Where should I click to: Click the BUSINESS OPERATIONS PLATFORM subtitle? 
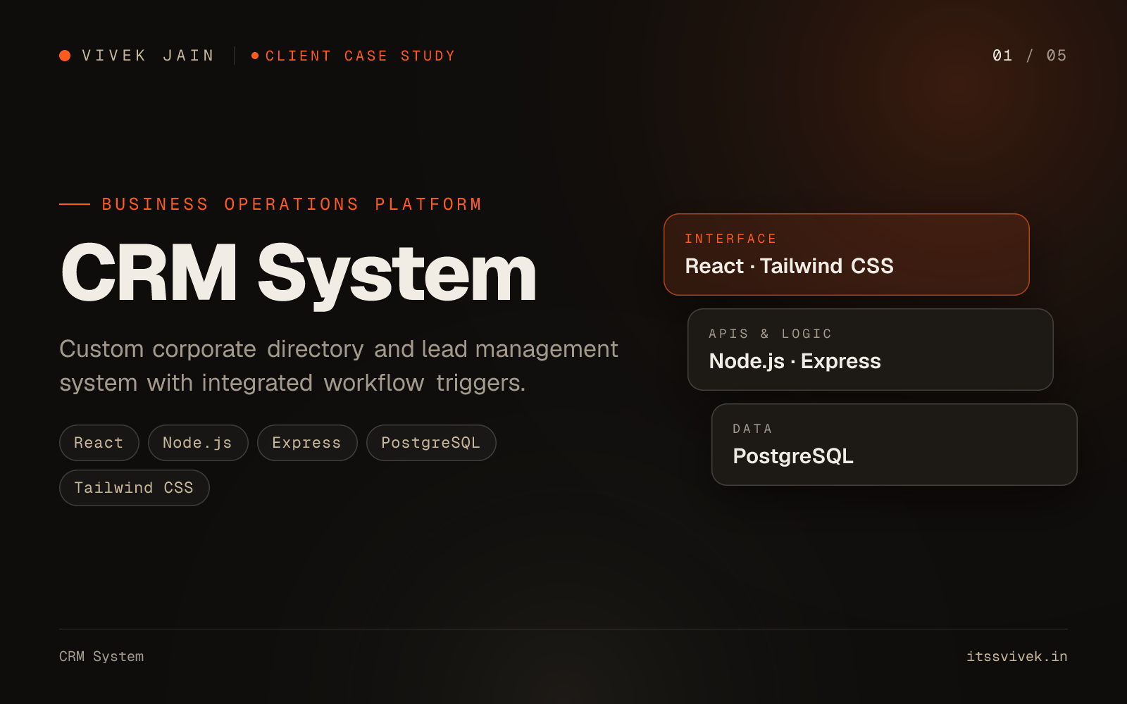click(x=292, y=204)
